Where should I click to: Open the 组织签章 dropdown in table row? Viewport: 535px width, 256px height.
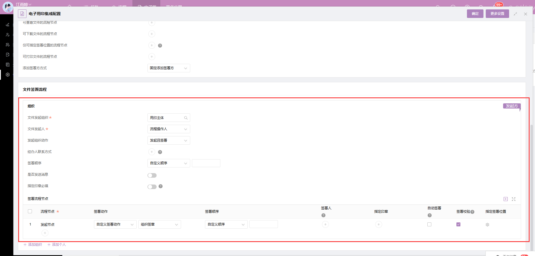coord(159,224)
